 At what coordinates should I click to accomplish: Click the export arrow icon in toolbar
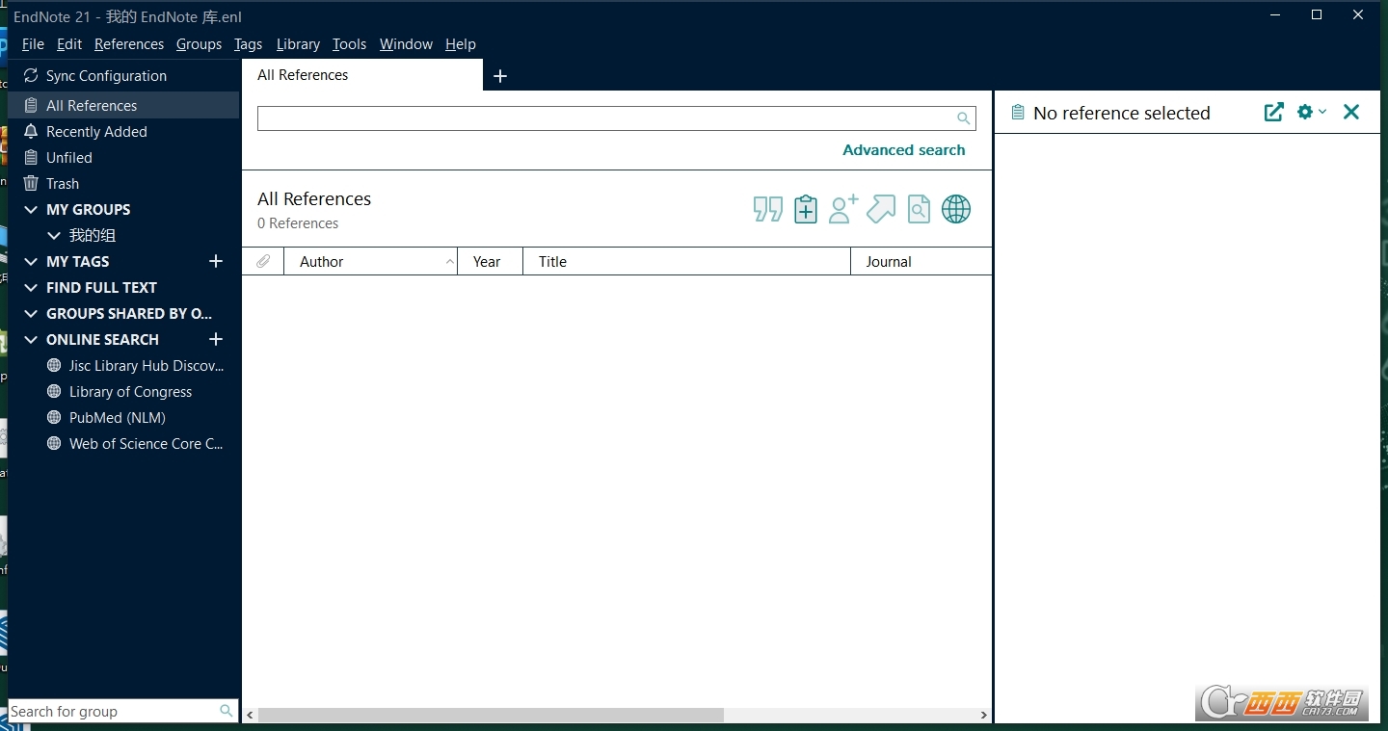881,209
